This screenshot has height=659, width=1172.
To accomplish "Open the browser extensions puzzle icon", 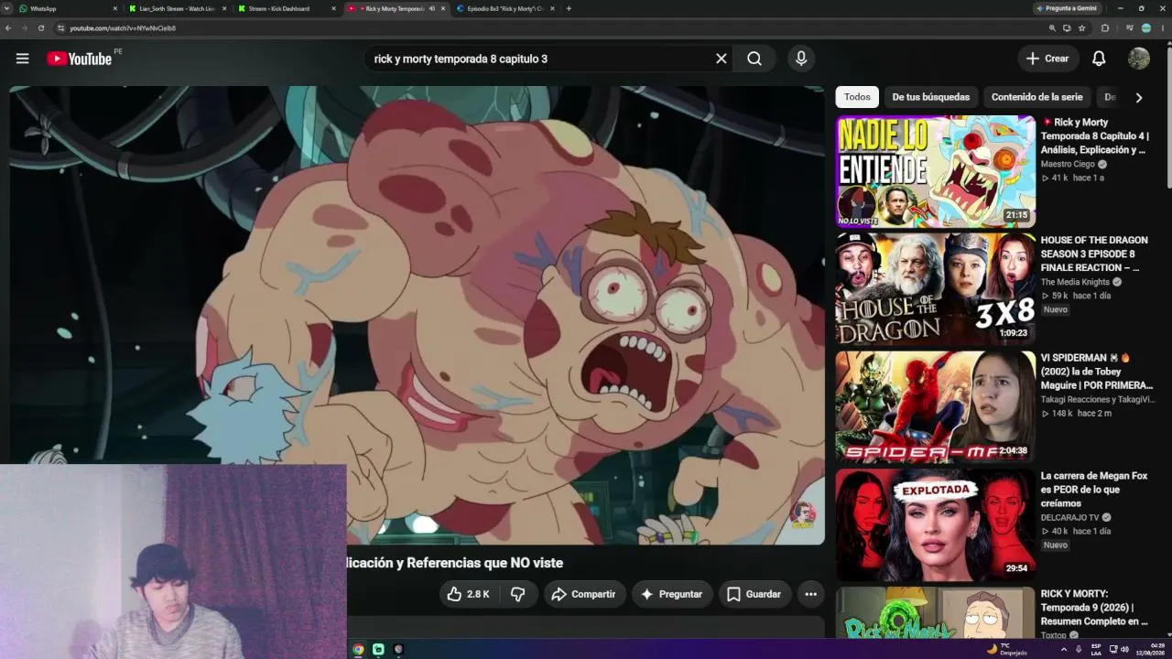I will click(x=1104, y=28).
